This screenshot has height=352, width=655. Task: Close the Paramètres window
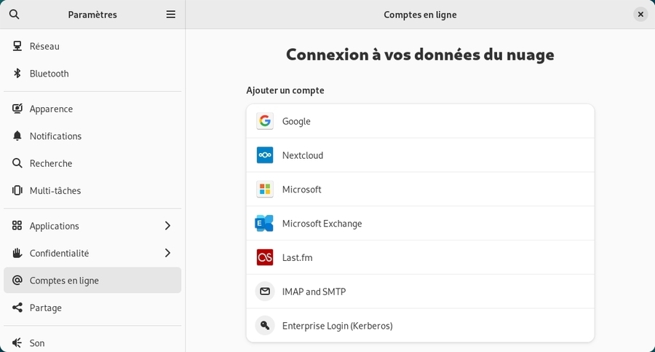[640, 15]
